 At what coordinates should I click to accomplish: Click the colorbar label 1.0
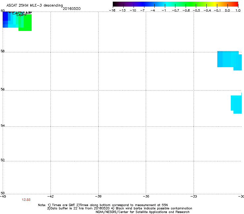(x=238, y=11)
